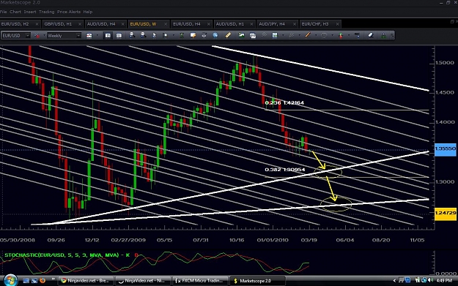Open the File menu

coord(3,12)
